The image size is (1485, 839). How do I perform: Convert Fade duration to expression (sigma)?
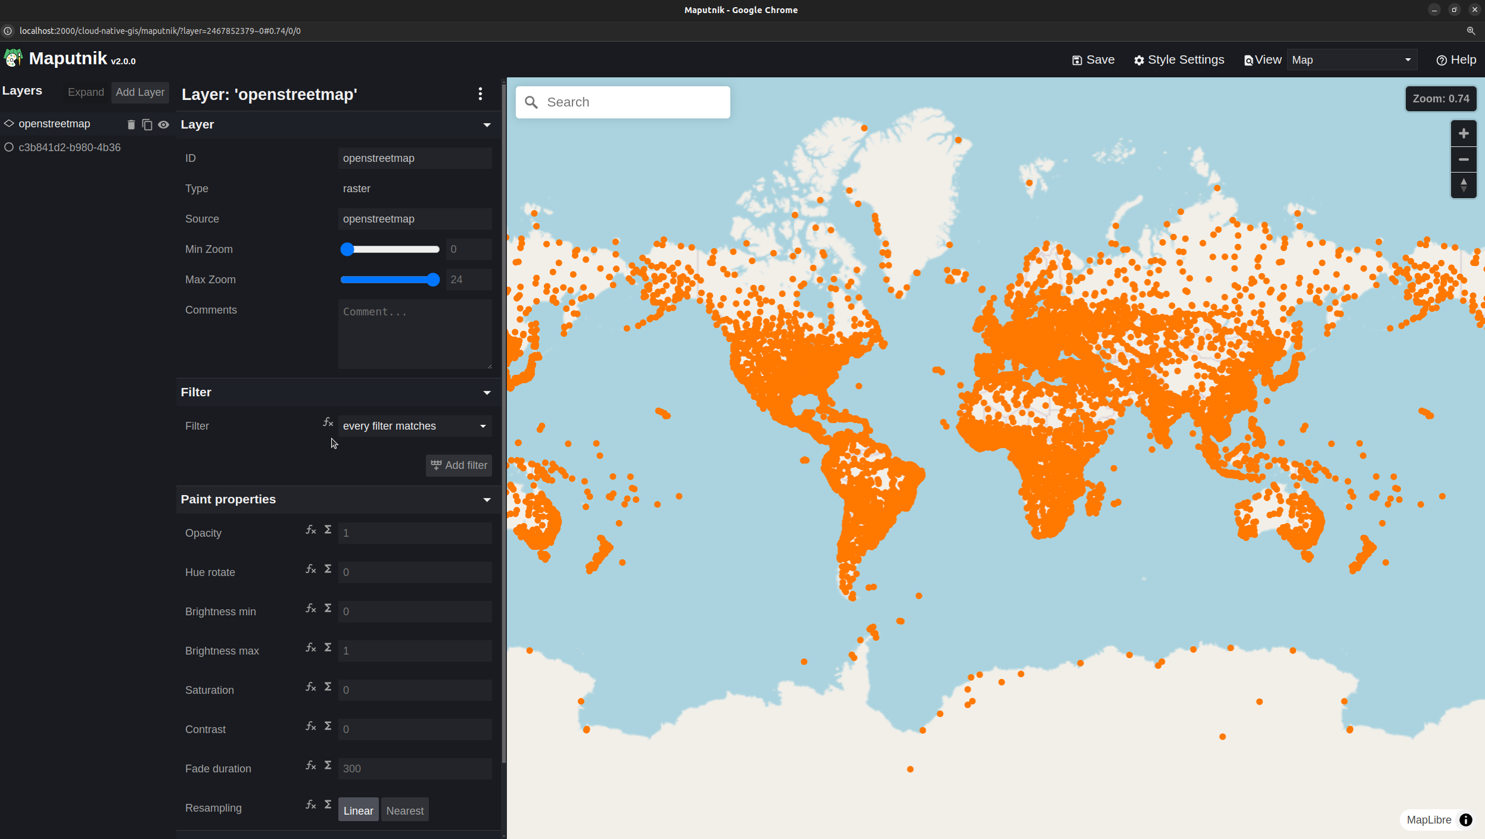[x=328, y=765]
